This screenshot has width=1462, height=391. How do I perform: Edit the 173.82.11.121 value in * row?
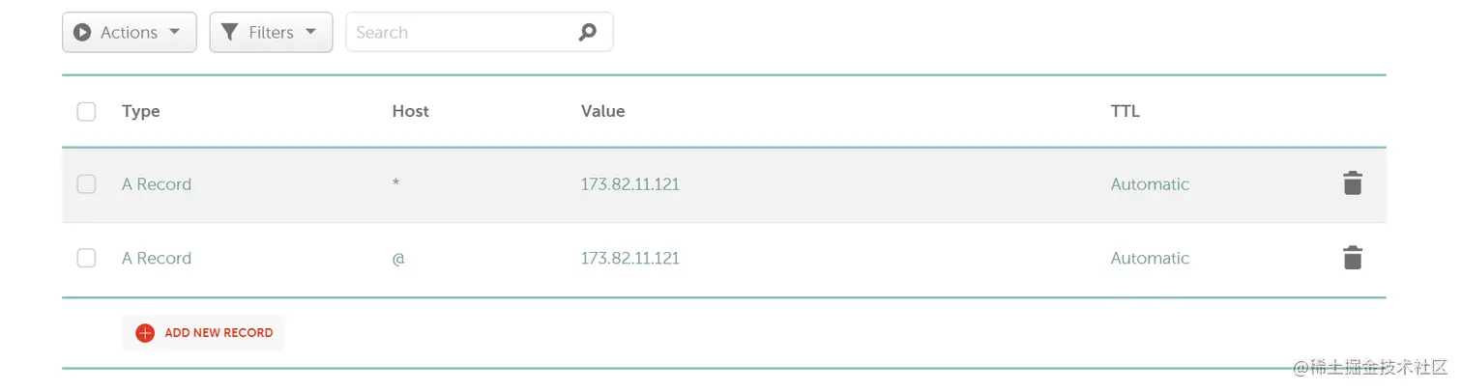[x=629, y=183]
